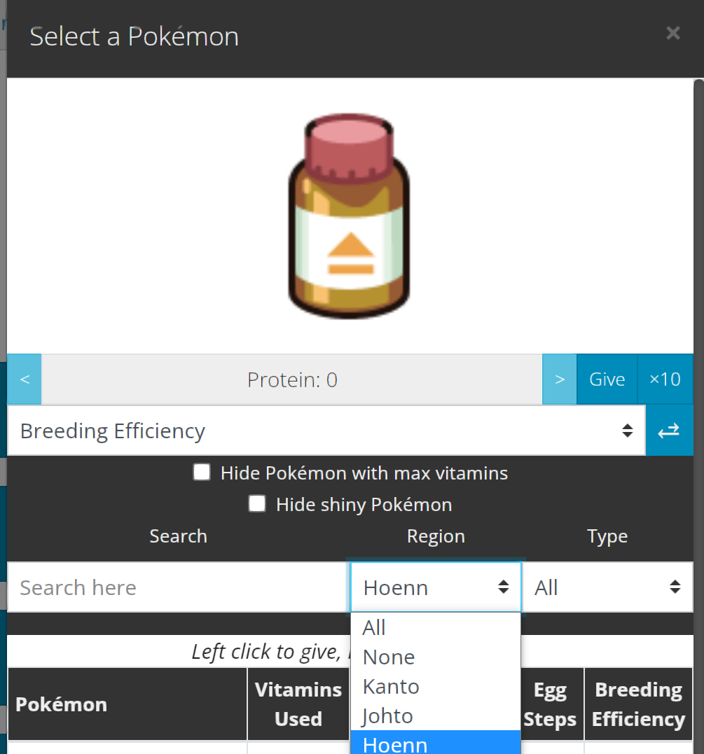Click the Give button
The width and height of the screenshot is (704, 754).
point(607,379)
